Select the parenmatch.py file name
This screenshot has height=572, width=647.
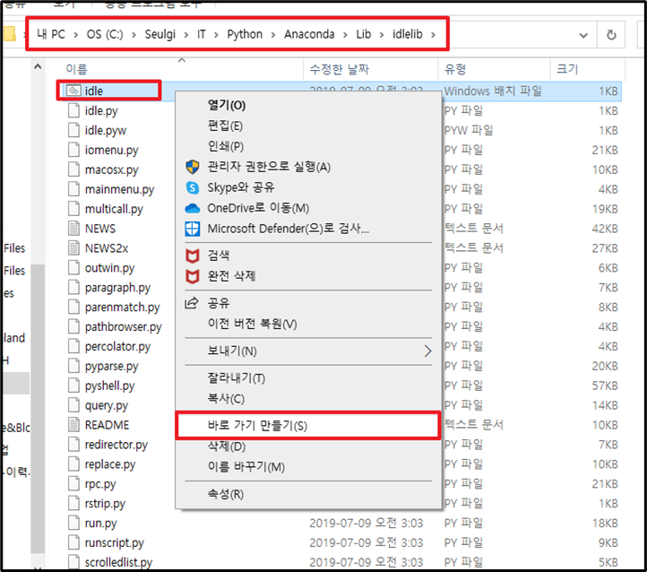coord(123,307)
